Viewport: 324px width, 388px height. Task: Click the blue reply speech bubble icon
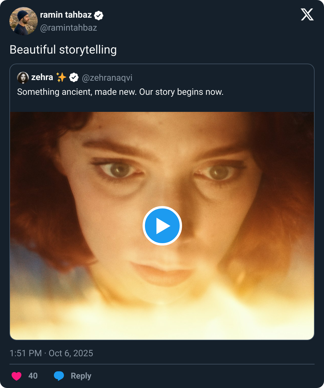coord(59,376)
